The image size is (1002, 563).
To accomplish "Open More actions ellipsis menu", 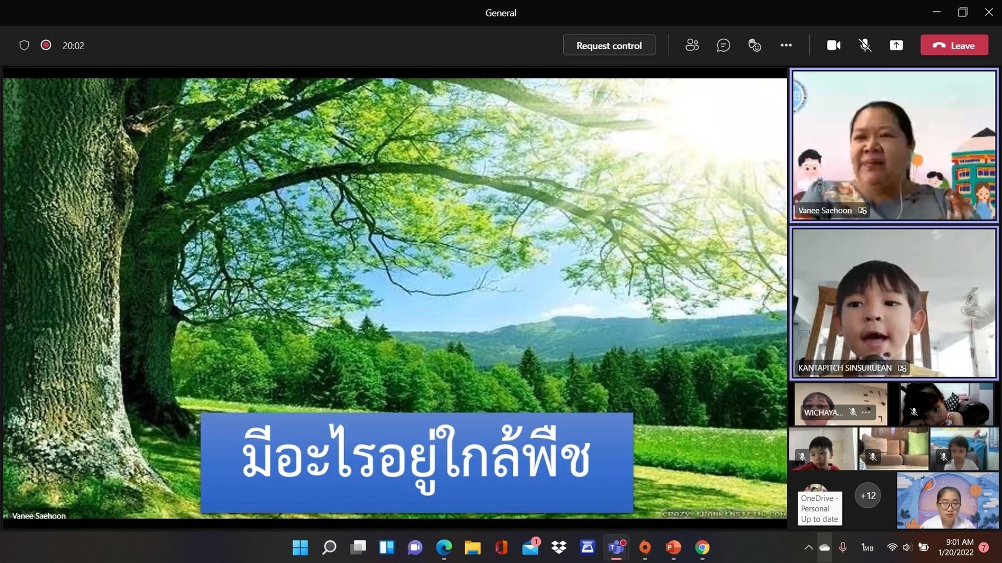I will pyautogui.click(x=786, y=45).
